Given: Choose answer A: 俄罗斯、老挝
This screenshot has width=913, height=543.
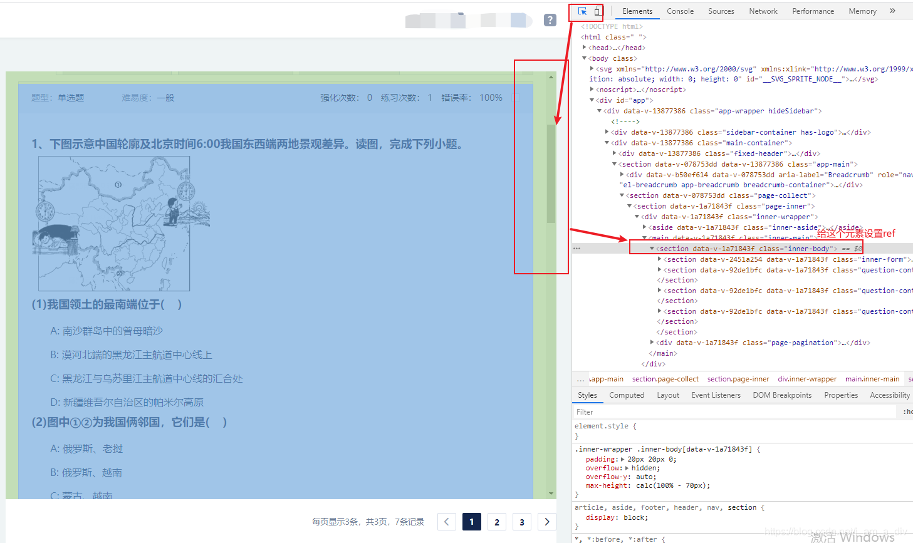Looking at the screenshot, I should click(86, 448).
